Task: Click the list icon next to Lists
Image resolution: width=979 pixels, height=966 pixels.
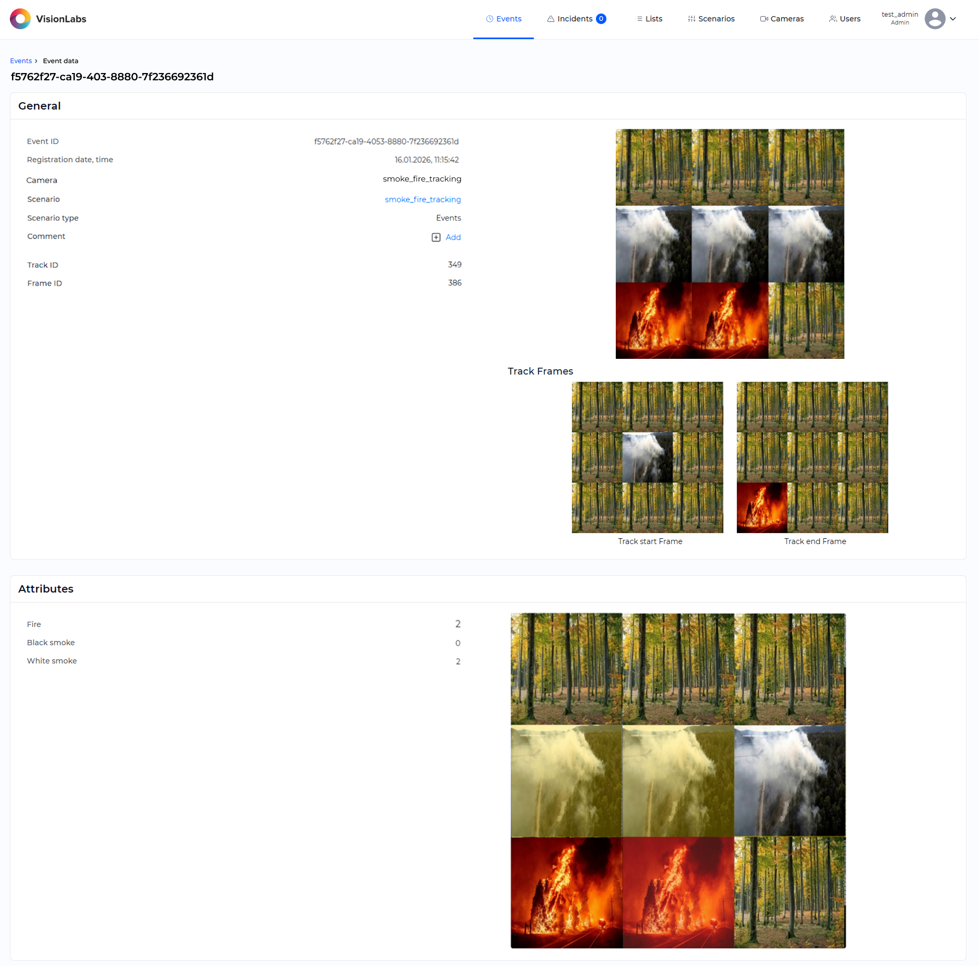Action: 640,18
